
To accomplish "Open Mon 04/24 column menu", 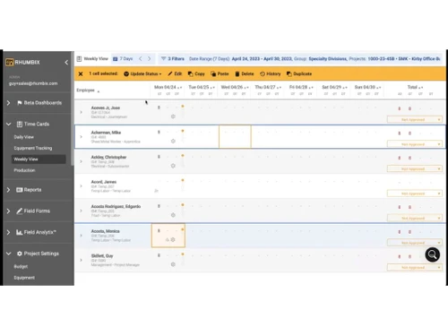I will pos(180,88).
